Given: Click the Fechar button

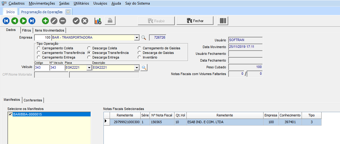Looking at the screenshot, I should click(195, 21).
